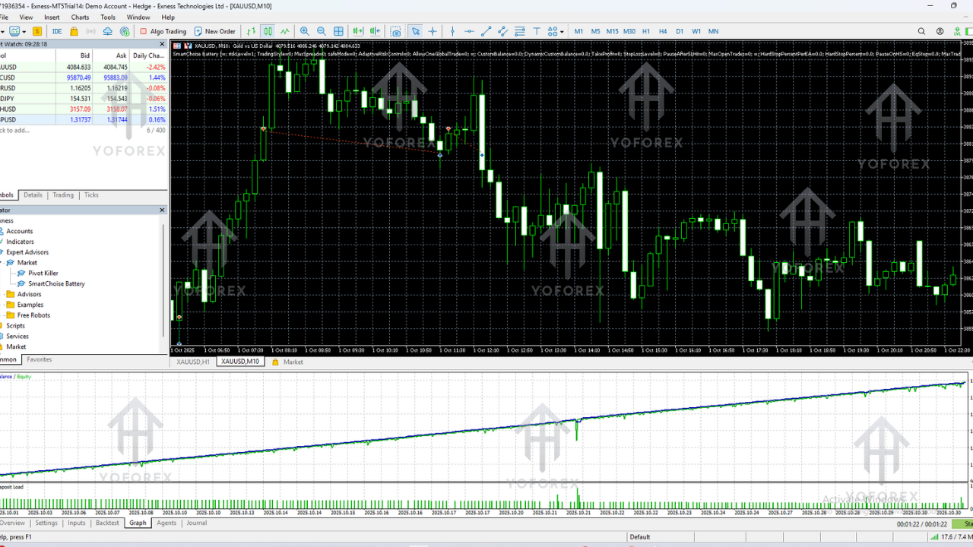973x547 pixels.
Task: Select the text label tool
Action: (536, 31)
